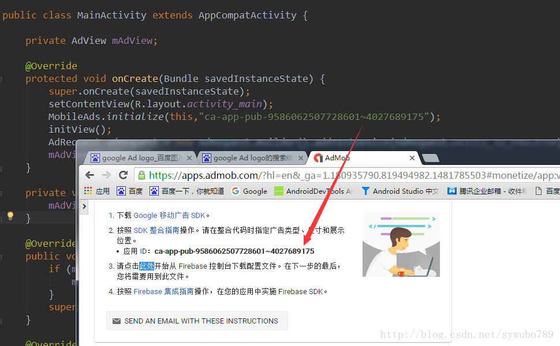Click the MainActivity class name
The image size is (560, 346).
point(112,16)
